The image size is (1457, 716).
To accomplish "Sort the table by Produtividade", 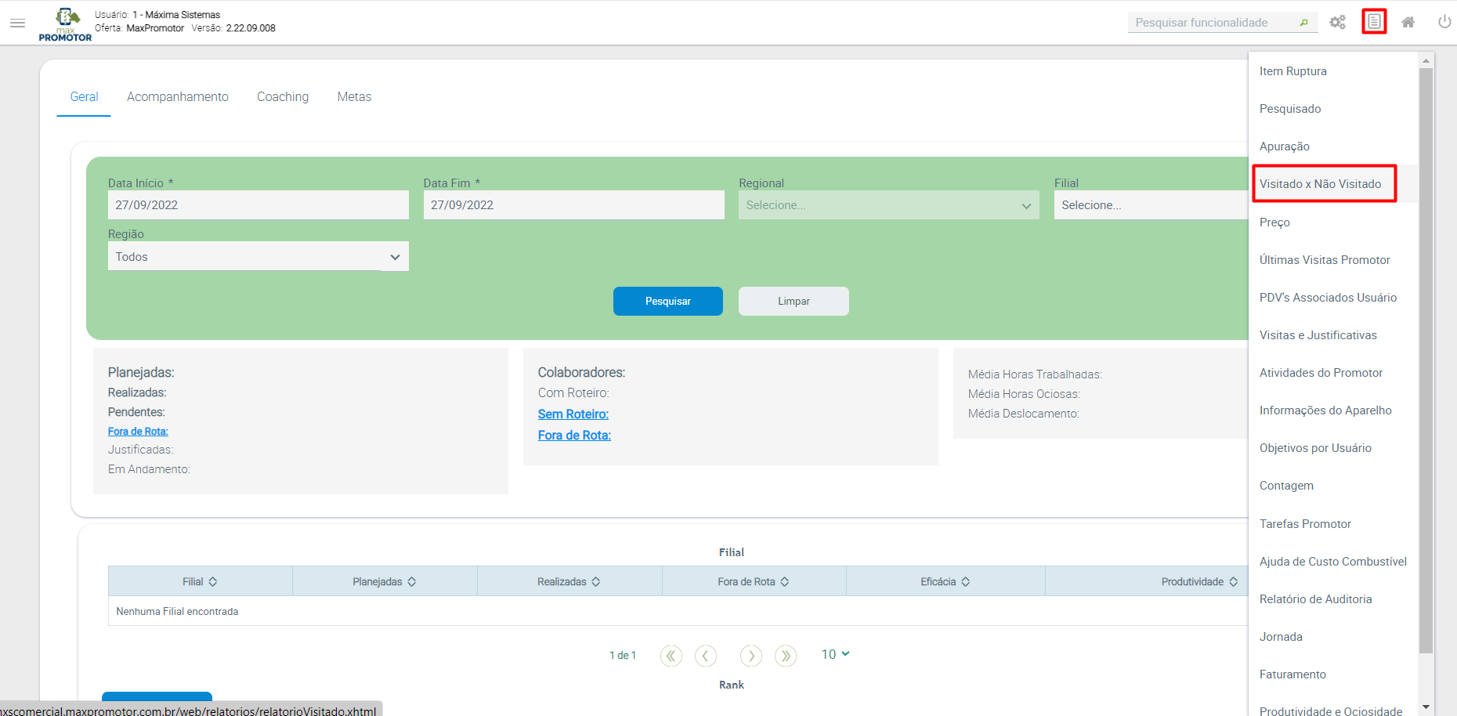I will pos(1199,581).
